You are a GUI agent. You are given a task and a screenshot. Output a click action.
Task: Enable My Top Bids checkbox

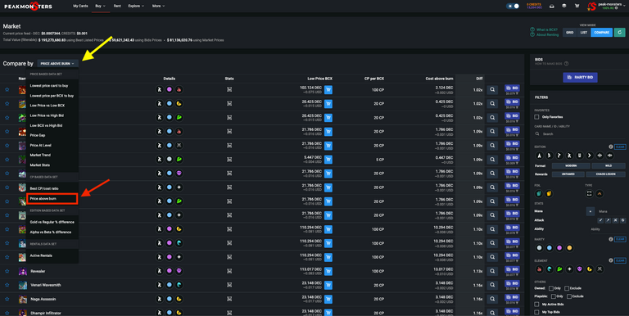pyautogui.click(x=536, y=312)
